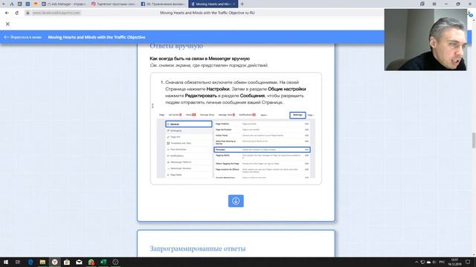Open the Windows notification center

point(468,262)
